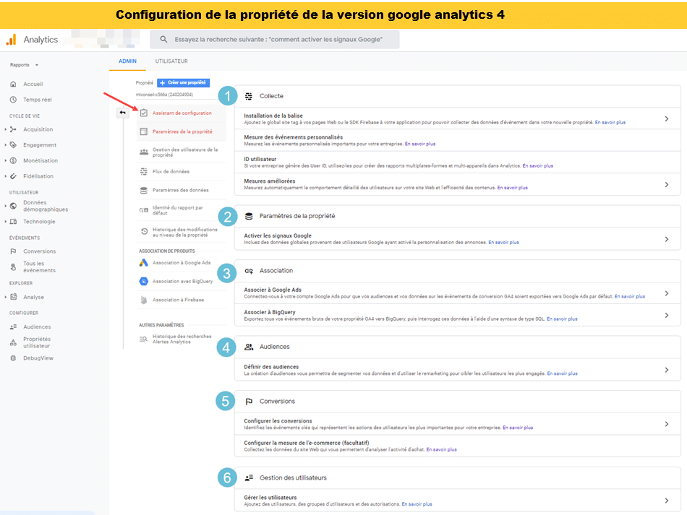Click the back arrow button in admin column
This screenshot has height=515, width=687.
pos(123,113)
